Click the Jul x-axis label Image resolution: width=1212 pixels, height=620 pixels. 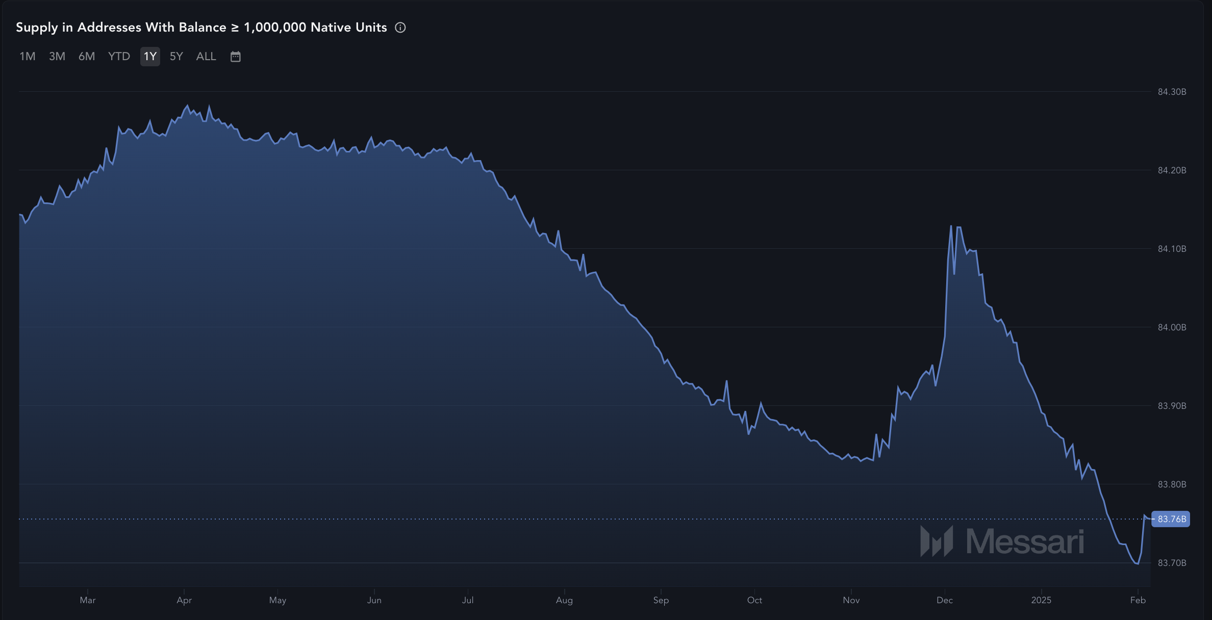point(468,600)
